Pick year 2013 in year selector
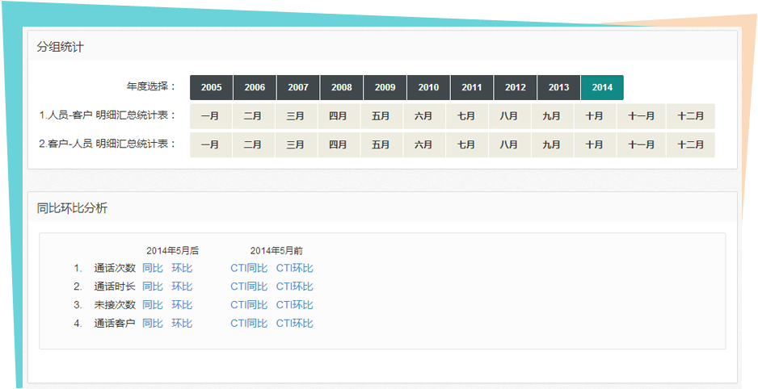The width and height of the screenshot is (758, 389). point(558,88)
